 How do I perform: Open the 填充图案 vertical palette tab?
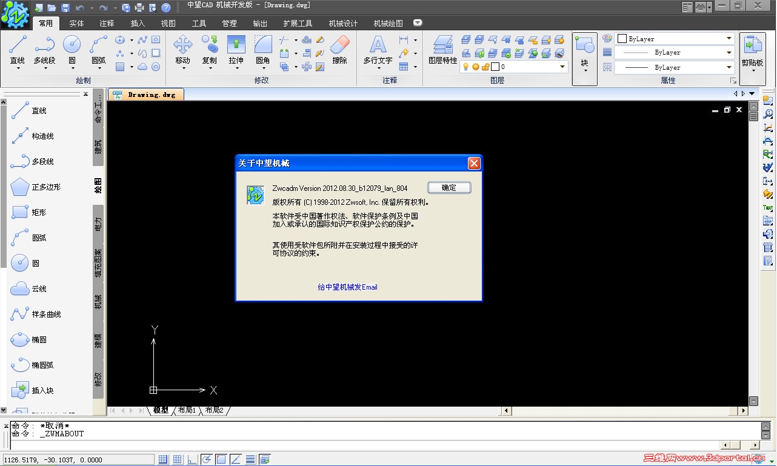click(98, 264)
